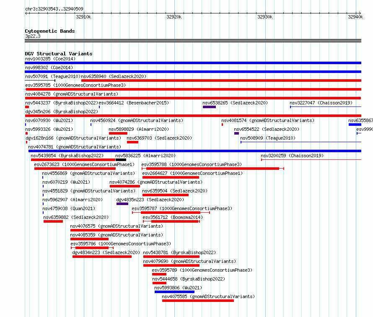The height and width of the screenshot is (317, 373).
Task: Select nsv4551829 (gnomADStructuralVariants) label
Action: (x=89, y=191)
